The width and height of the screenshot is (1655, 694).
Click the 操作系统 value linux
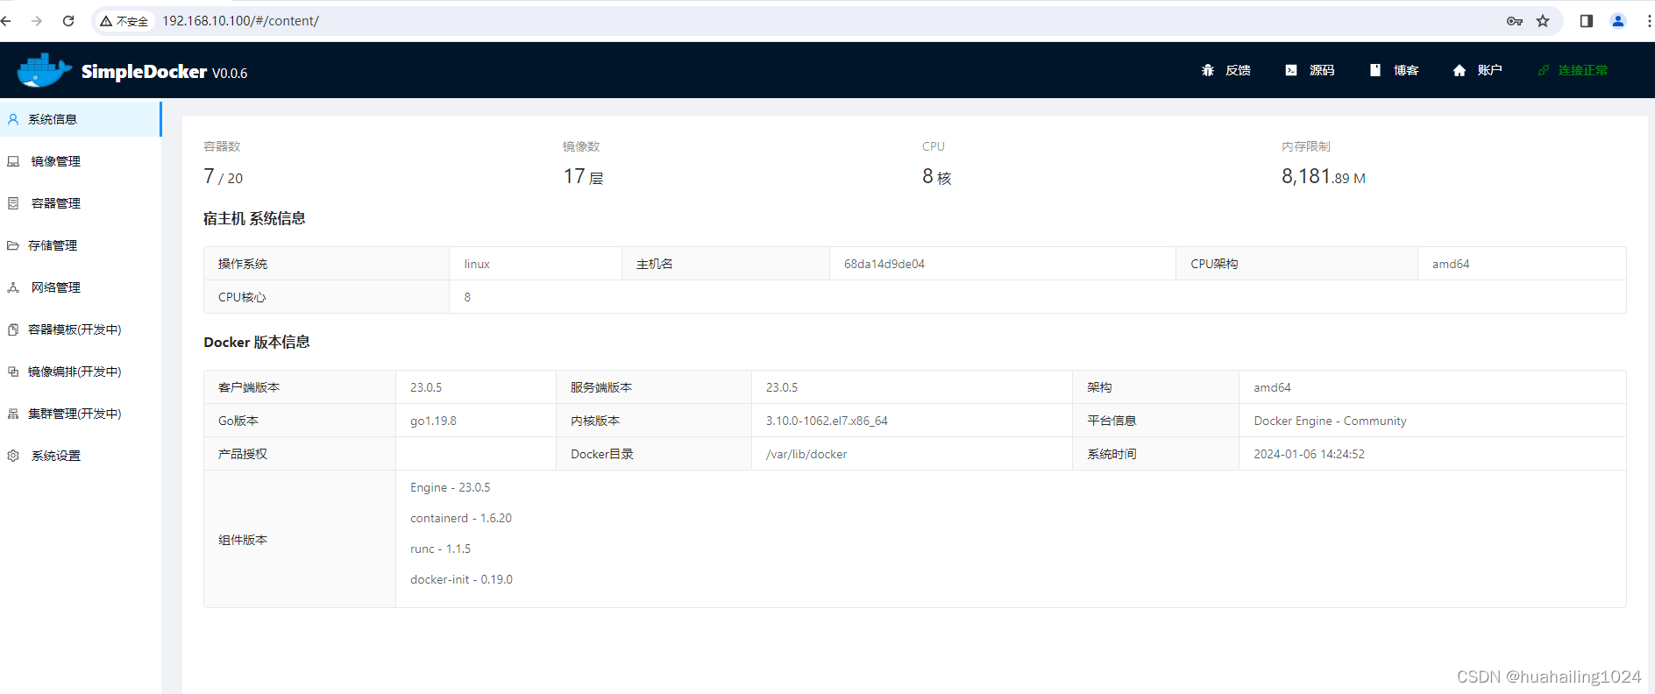(477, 264)
